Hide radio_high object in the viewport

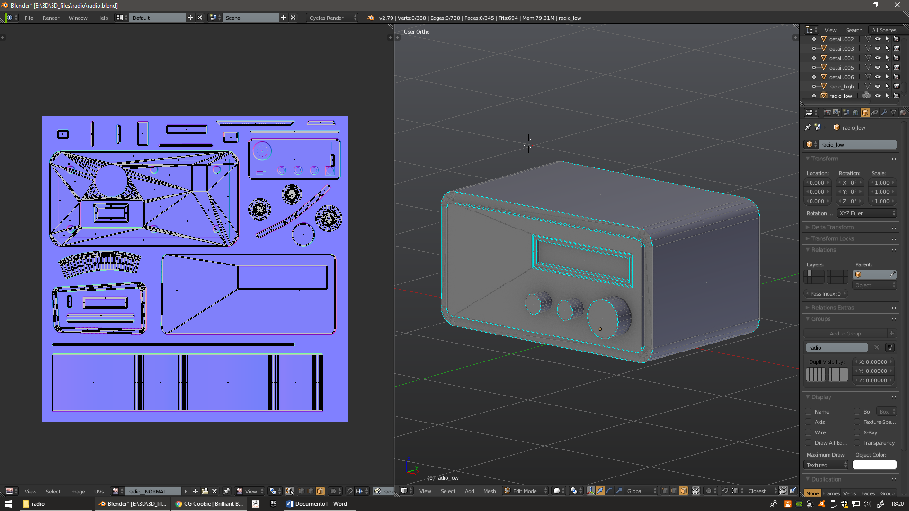click(878, 86)
